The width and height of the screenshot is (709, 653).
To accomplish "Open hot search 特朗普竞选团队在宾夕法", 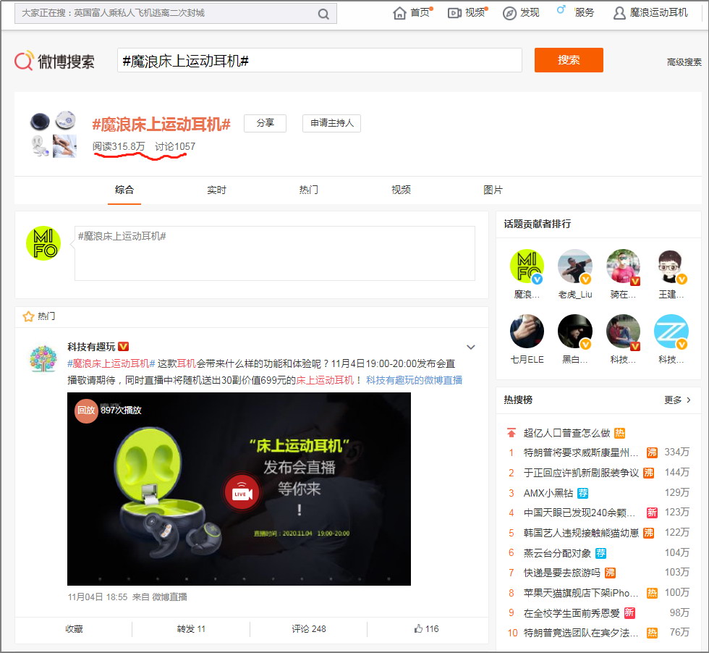I will coord(581,633).
